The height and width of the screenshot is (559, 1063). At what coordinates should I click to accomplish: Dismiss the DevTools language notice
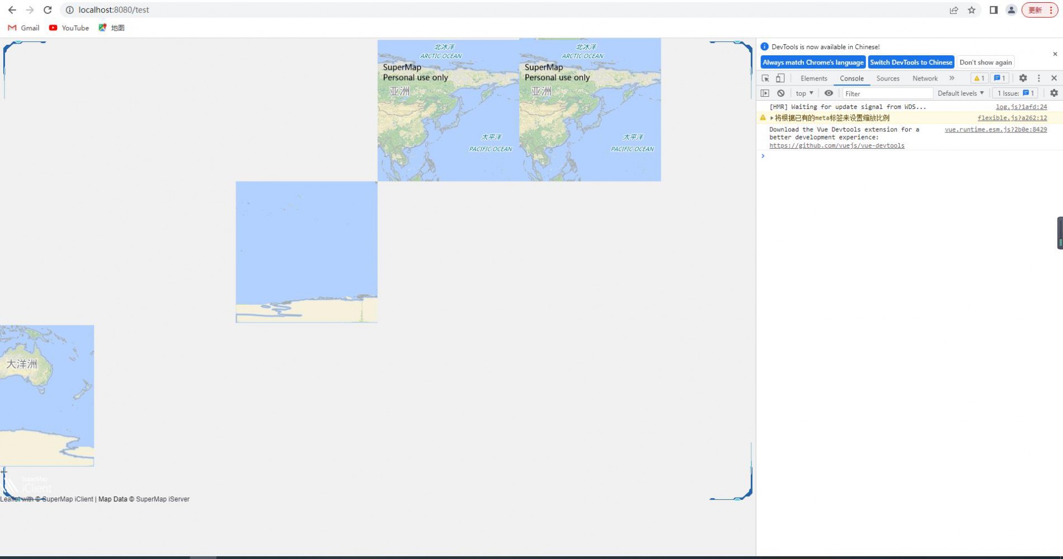tap(1055, 54)
